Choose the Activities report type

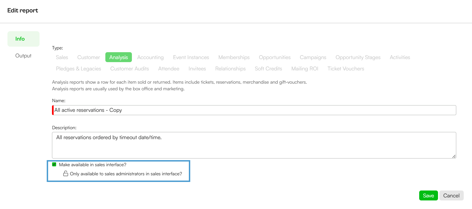[x=400, y=57]
